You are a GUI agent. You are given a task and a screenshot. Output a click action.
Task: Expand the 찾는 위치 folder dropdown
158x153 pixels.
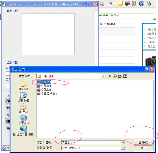[102, 76]
